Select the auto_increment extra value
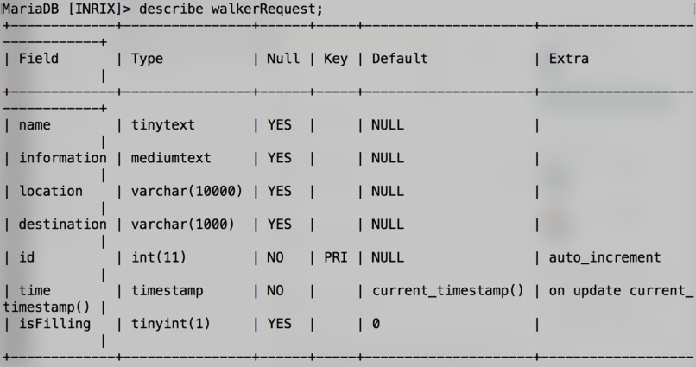Image resolution: width=696 pixels, height=367 pixels. pos(604,258)
